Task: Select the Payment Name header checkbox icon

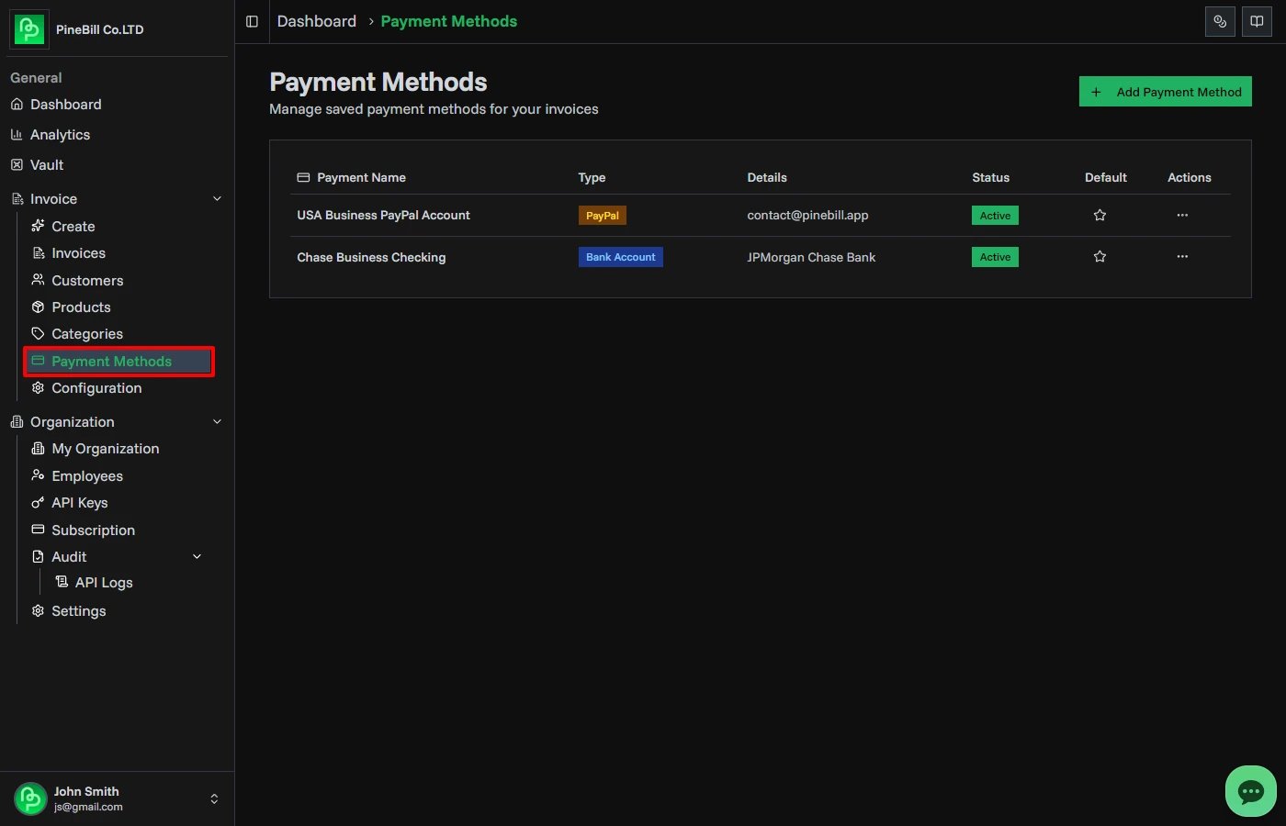Action: coord(303,176)
